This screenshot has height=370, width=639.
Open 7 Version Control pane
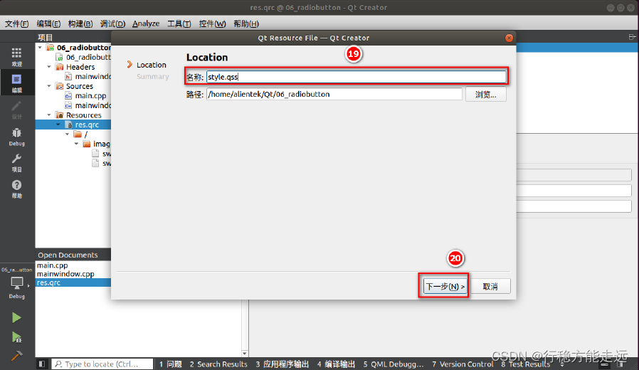[x=463, y=364]
